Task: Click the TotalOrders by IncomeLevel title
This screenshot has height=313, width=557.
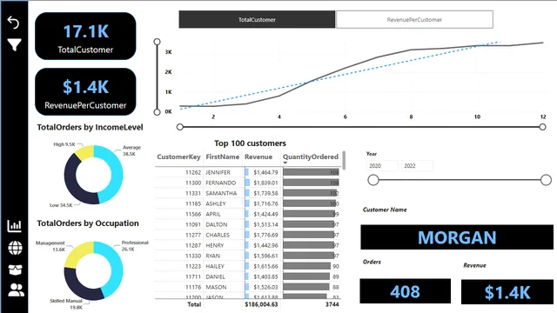Action: [90, 128]
